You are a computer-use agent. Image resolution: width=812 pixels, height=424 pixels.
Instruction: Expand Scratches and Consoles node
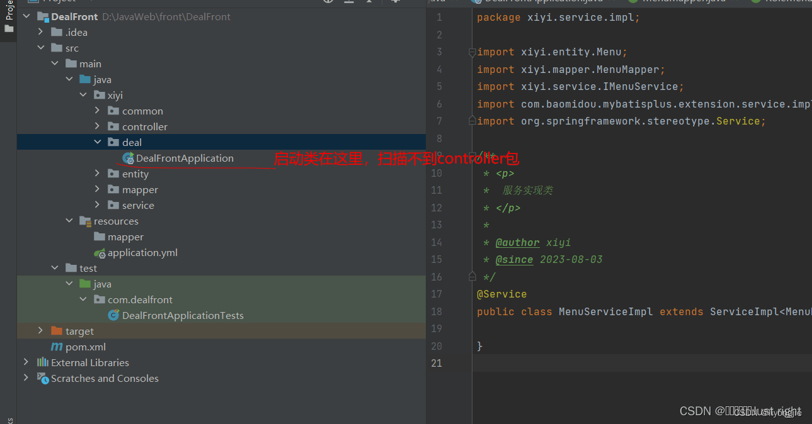point(26,378)
